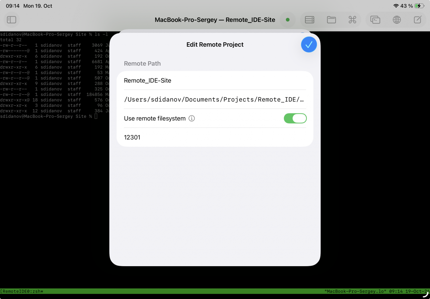Screen dimensions: 430x299
Task: Toggle the sidebar panel icon
Action: click(11, 20)
